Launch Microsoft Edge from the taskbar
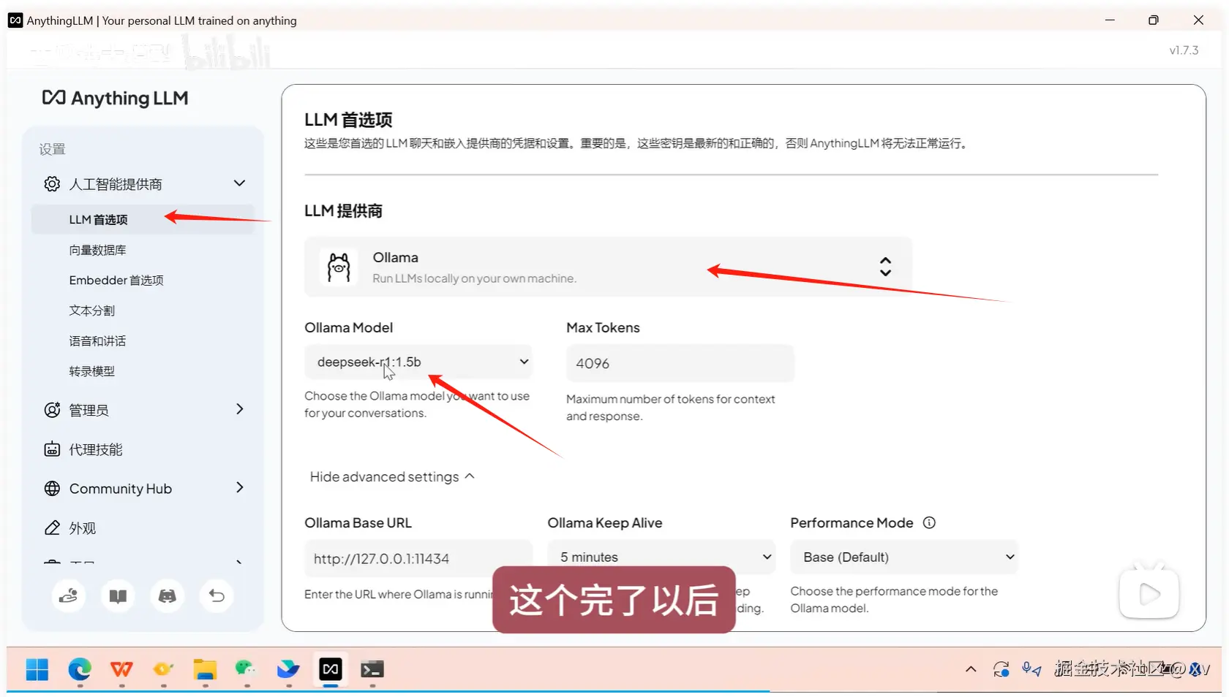This screenshot has height=697, width=1229. 80,669
